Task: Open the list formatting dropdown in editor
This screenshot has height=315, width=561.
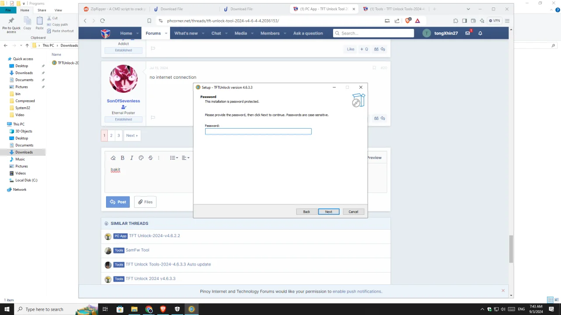Action: (174, 158)
